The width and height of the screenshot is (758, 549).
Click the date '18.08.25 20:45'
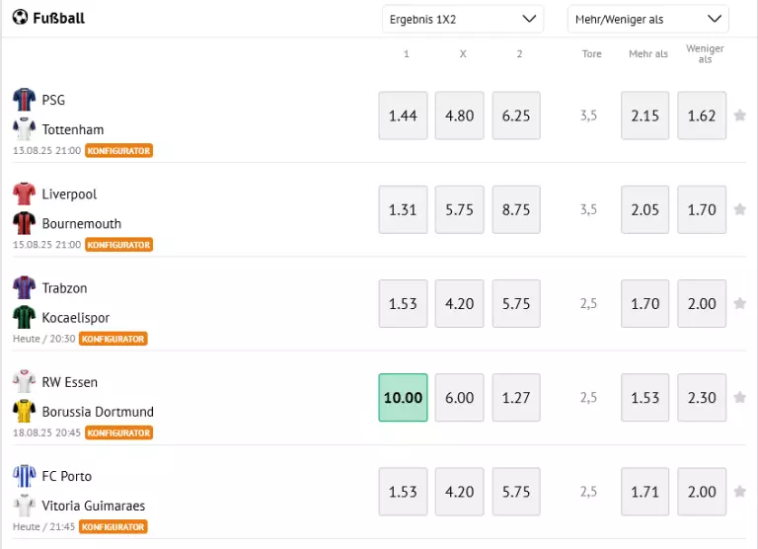[x=47, y=432]
